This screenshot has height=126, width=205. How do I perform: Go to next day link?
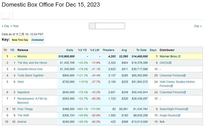click(x=198, y=26)
